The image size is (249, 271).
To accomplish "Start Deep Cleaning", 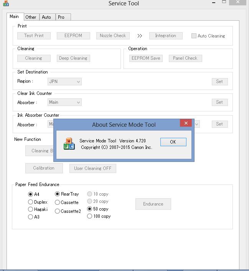I will [x=73, y=58].
